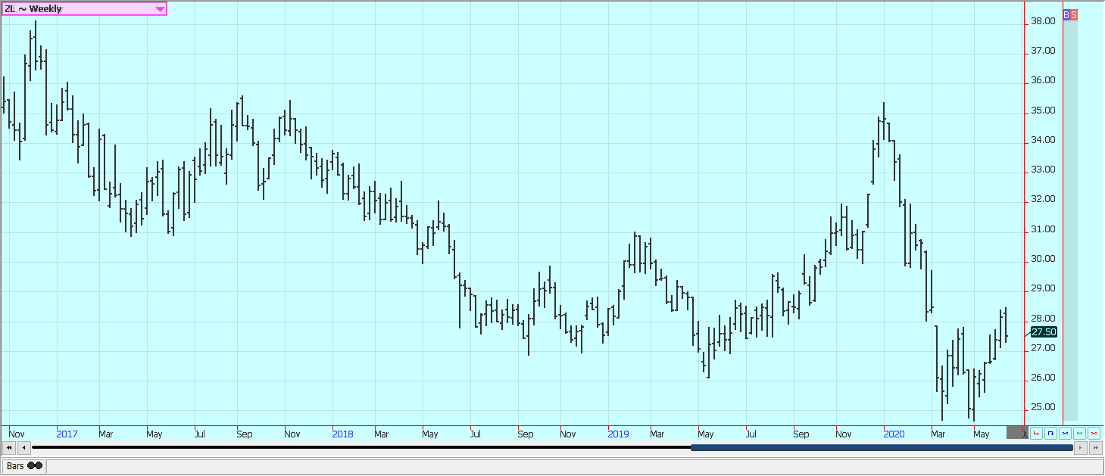This screenshot has width=1105, height=476.
Task: Click the dark blue scrollbar thumb
Action: coord(882,448)
